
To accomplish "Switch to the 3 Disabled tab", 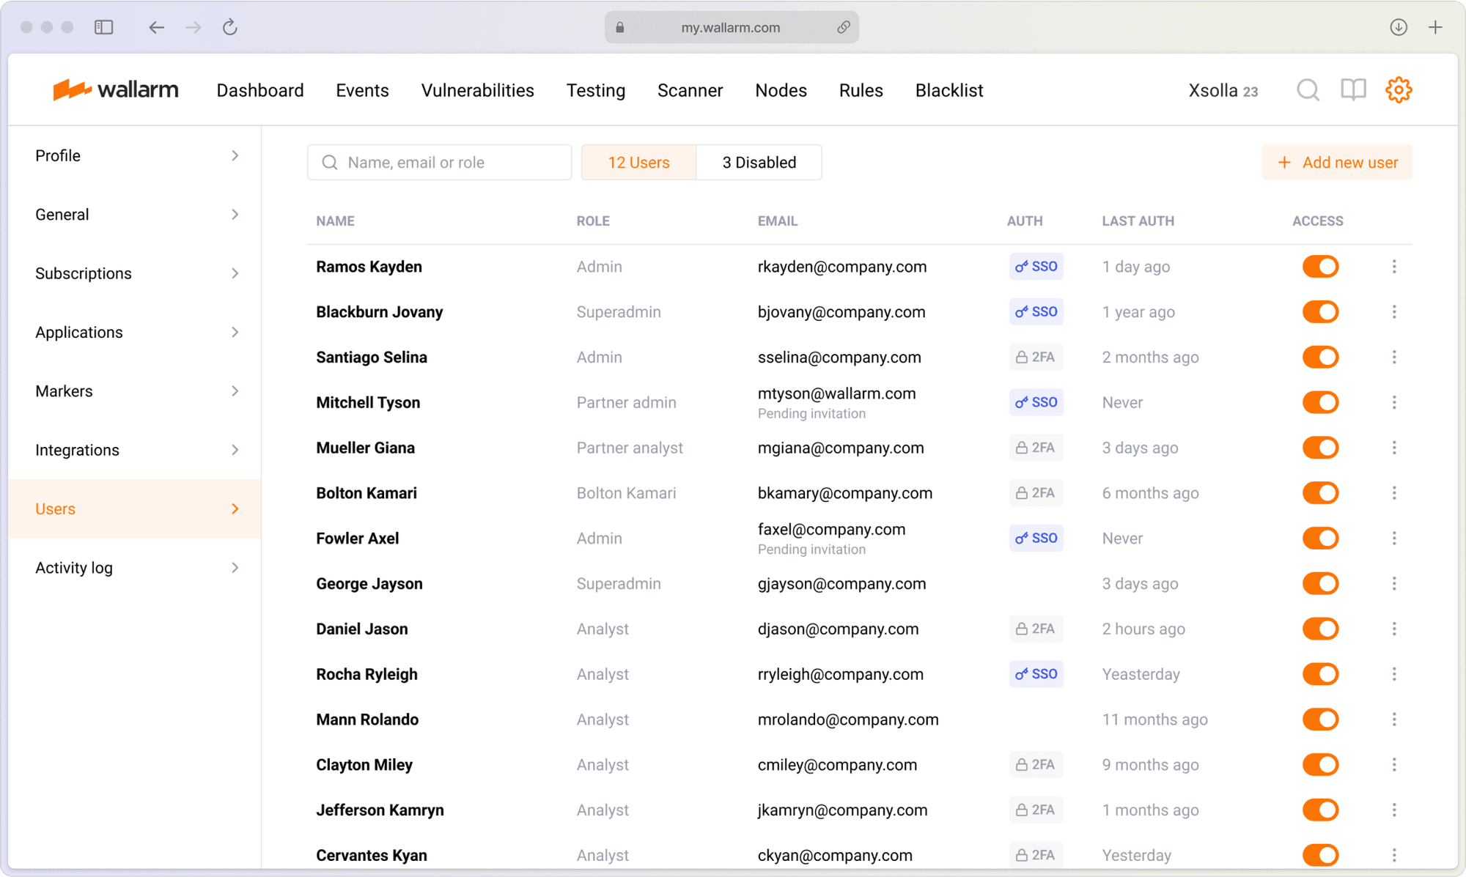I will (759, 163).
